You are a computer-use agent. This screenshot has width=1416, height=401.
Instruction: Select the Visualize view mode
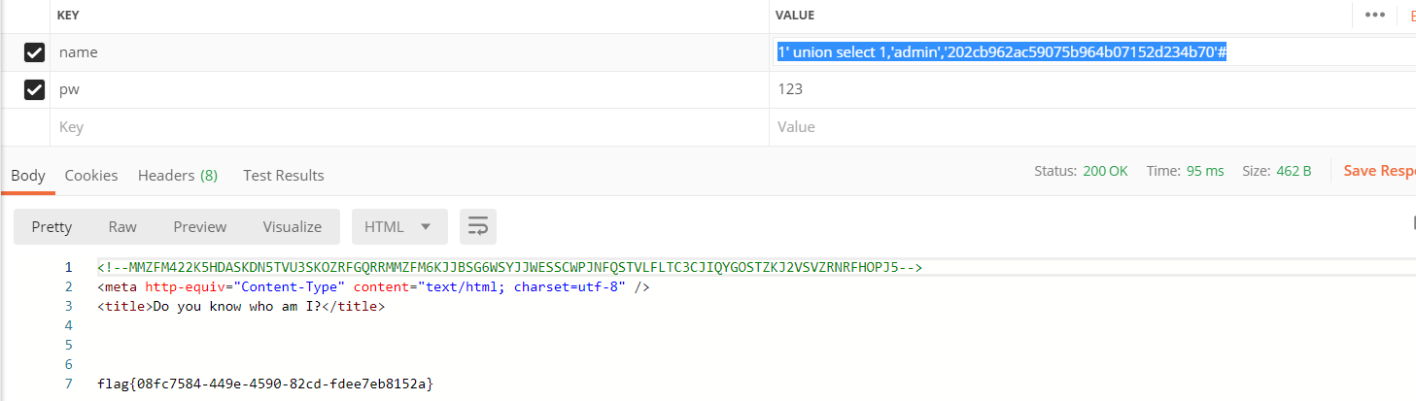coord(293,226)
